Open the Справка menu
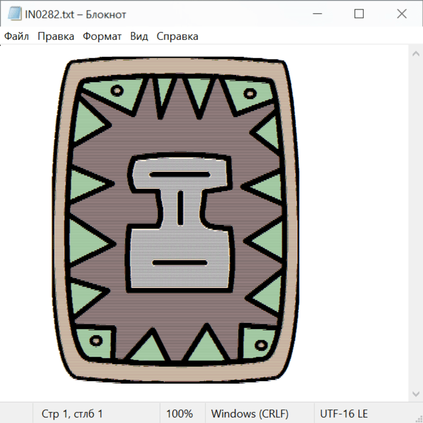Viewport: 423px width, 423px height. pos(177,37)
